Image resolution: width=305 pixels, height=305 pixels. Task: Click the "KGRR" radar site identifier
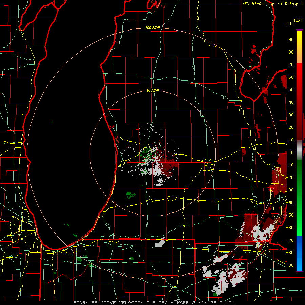point(183,303)
